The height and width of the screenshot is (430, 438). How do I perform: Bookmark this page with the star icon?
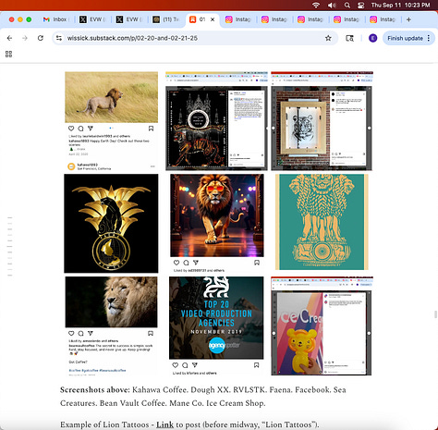point(328,38)
